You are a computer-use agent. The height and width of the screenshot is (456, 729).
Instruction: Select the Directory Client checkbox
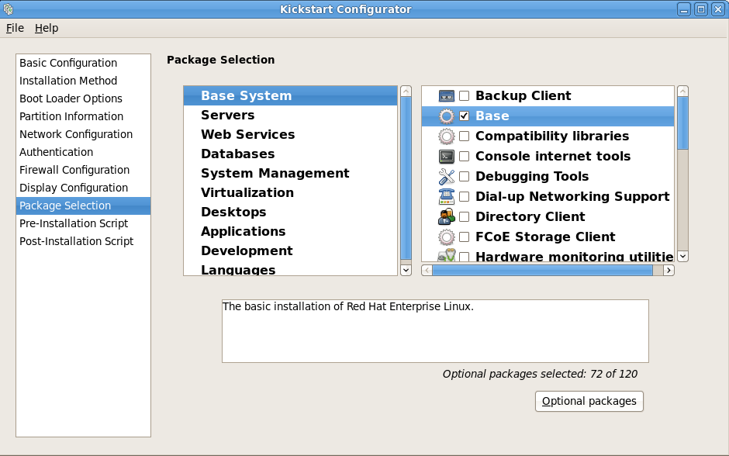[x=464, y=216]
